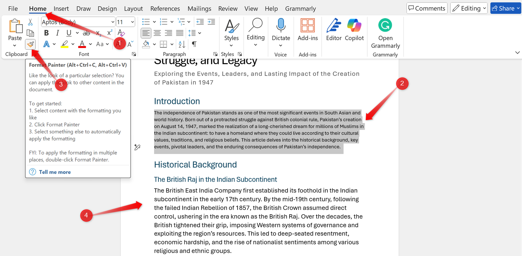Open the font name dropdown
The width and height of the screenshot is (522, 256).
pyautogui.click(x=113, y=22)
